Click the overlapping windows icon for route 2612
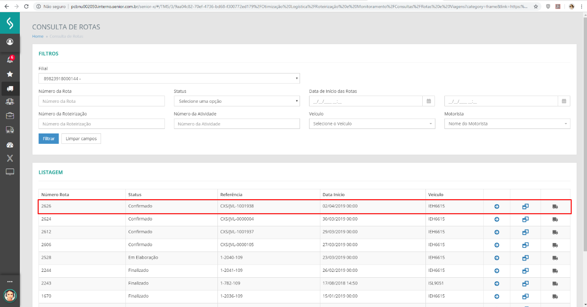 (525, 232)
